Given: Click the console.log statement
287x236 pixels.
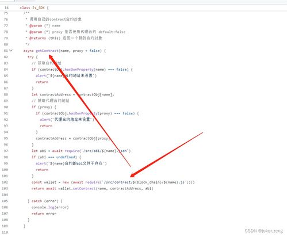Looking at the screenshot, I should (50, 207).
